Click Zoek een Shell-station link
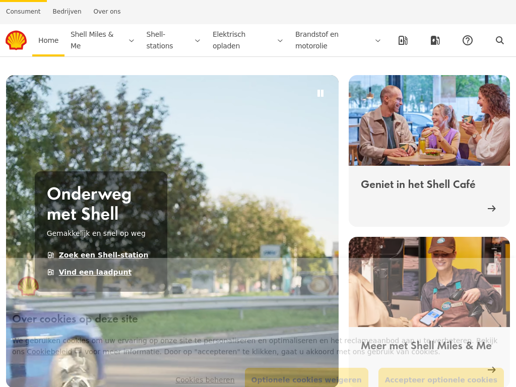The image size is (516, 387). pyautogui.click(x=103, y=255)
